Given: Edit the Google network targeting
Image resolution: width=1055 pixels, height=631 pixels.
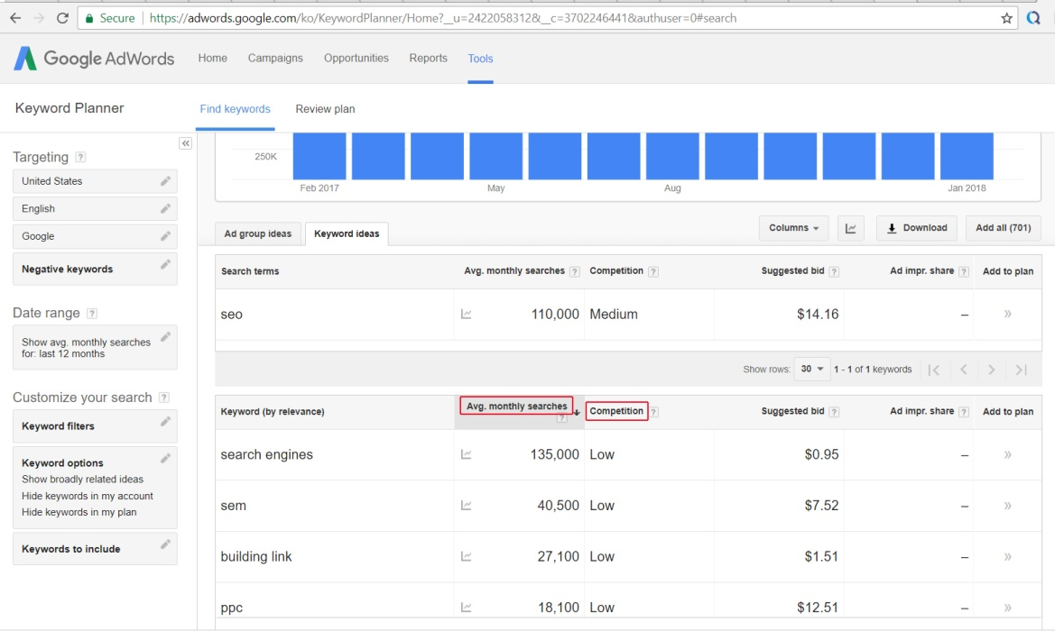Looking at the screenshot, I should click(165, 236).
